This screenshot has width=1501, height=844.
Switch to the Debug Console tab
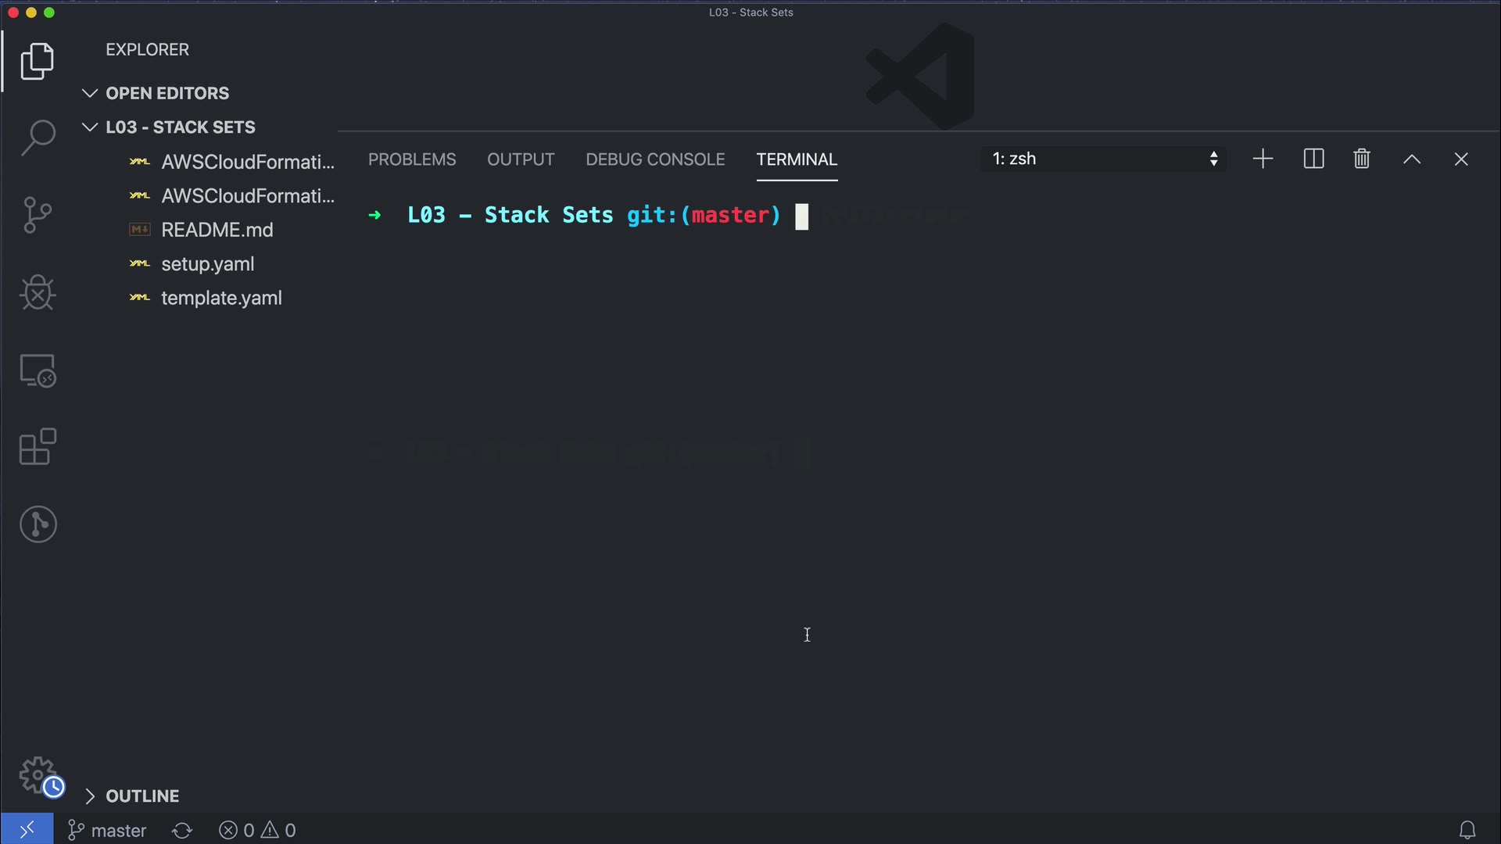tap(655, 159)
